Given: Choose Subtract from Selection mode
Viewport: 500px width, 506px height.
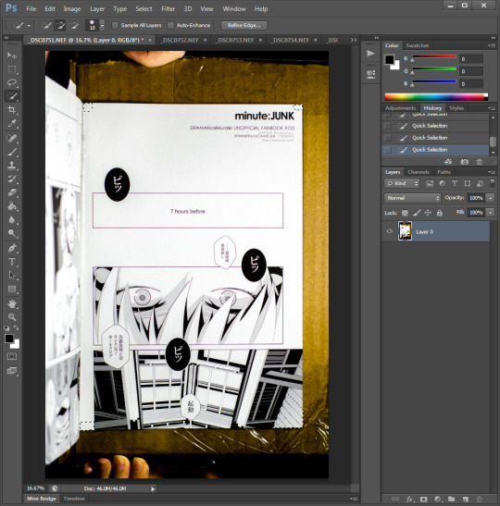Looking at the screenshot, I should tap(74, 25).
